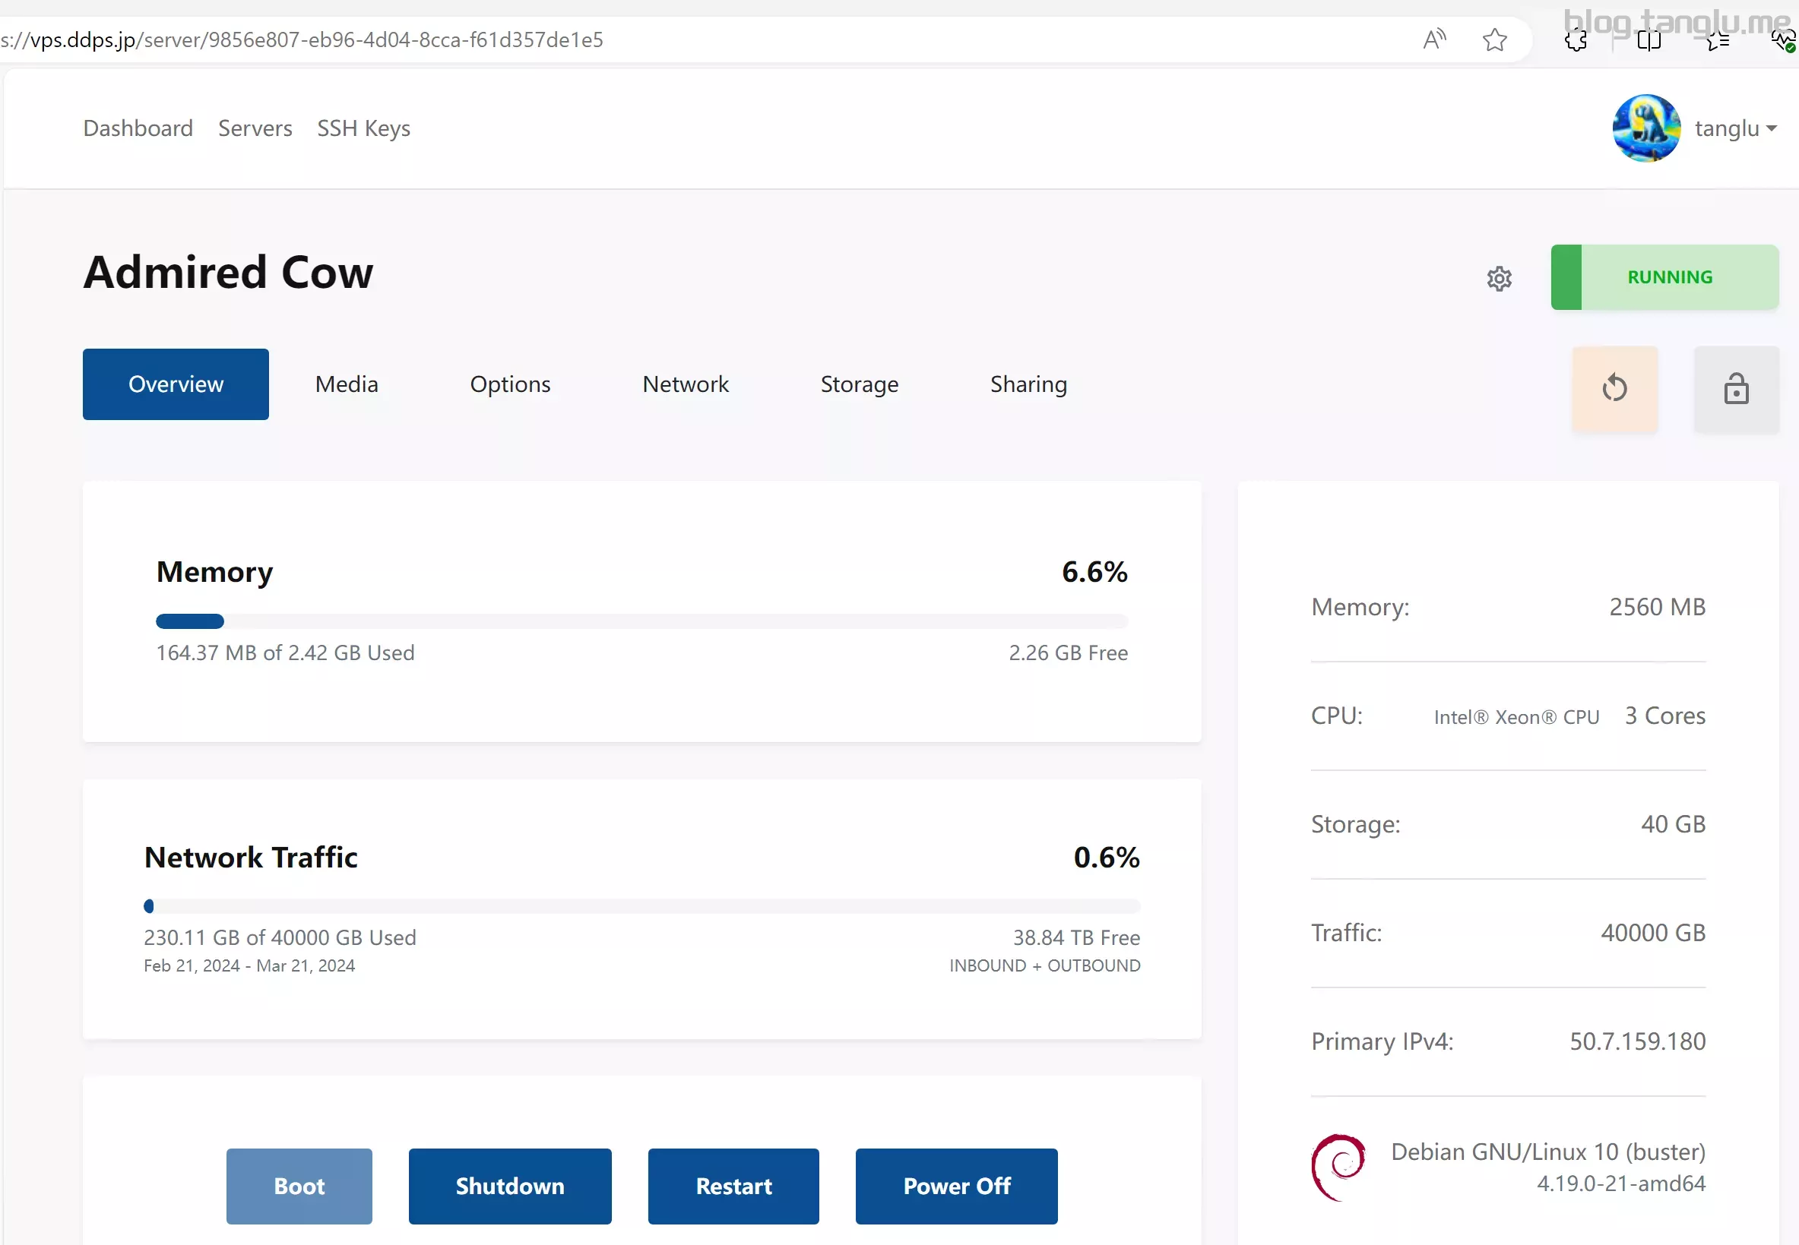This screenshot has height=1245, width=1799.
Task: Select the Sharing tab
Action: pyautogui.click(x=1028, y=384)
